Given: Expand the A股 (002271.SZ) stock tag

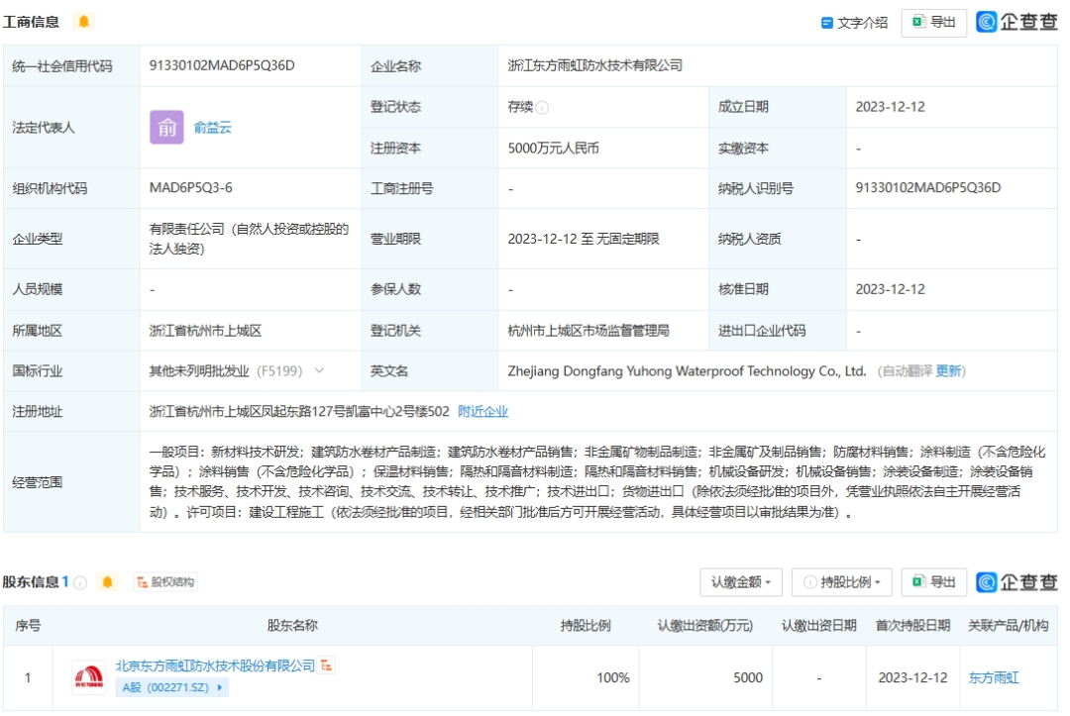Looking at the screenshot, I should click(x=172, y=687).
